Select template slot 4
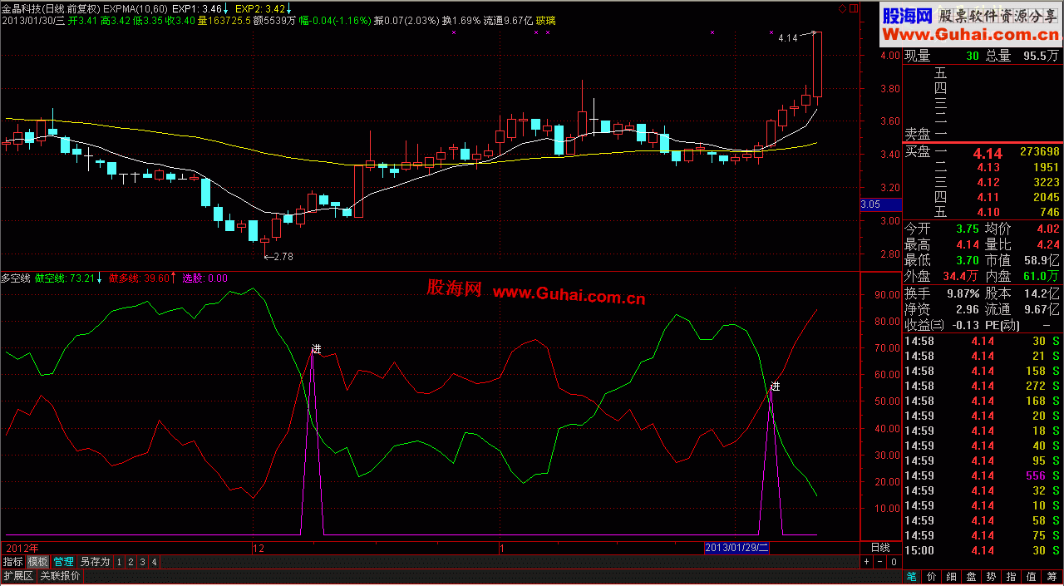 click(154, 562)
